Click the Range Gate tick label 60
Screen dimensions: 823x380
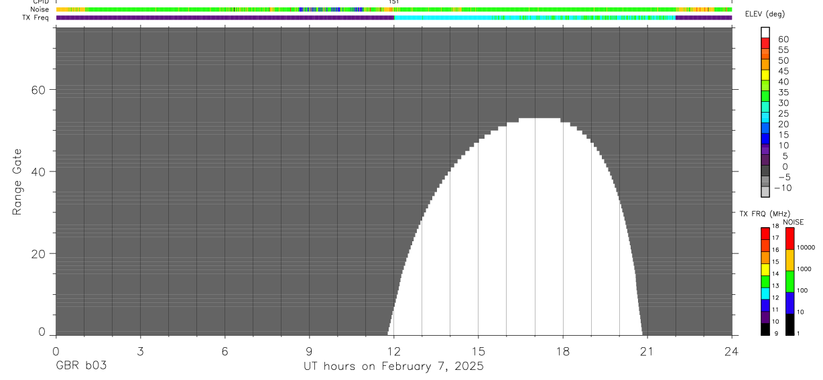click(38, 90)
